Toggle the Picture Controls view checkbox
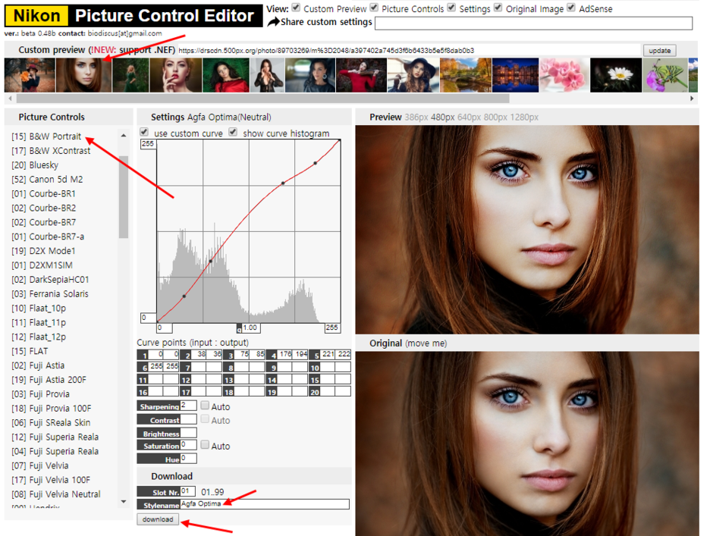710x536 pixels. tap(374, 8)
